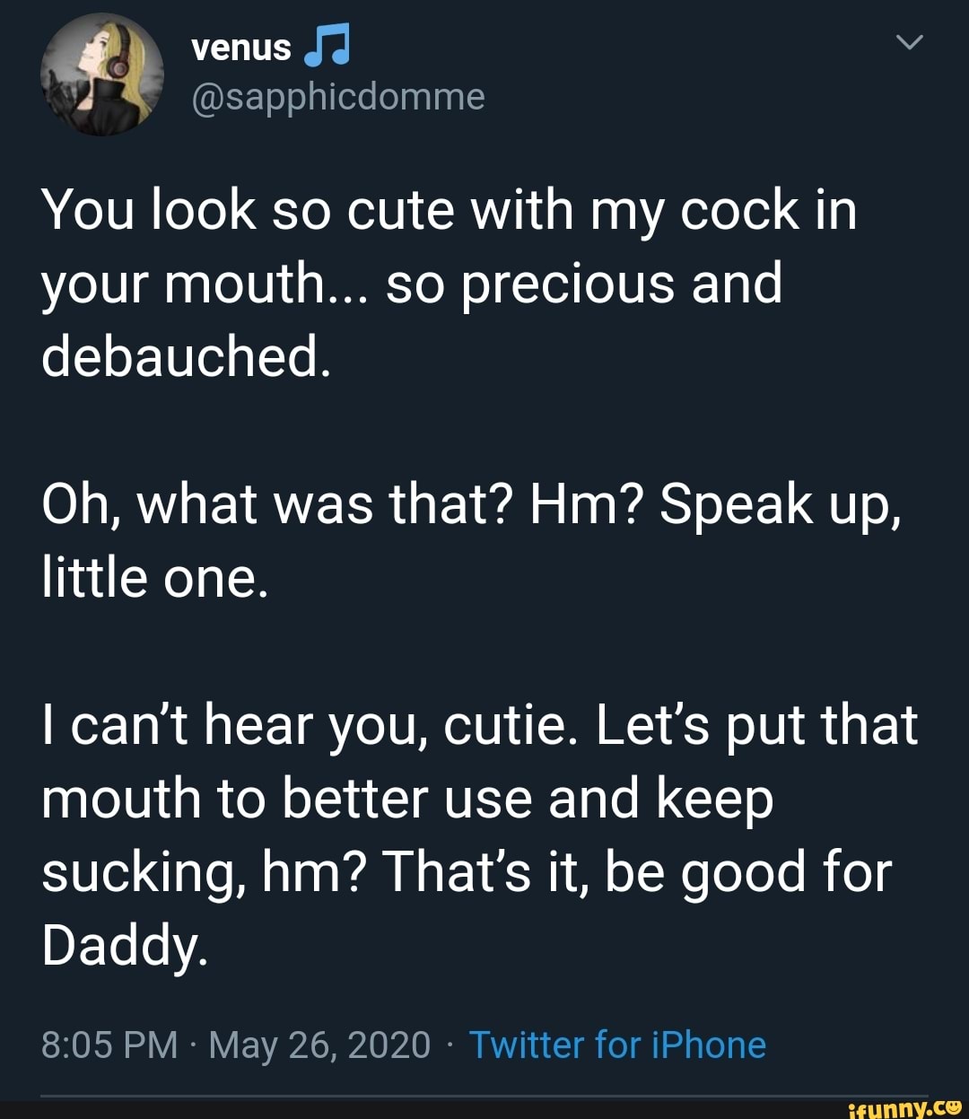
Task: Click the words "Speak up" in the tweet
Action: [x=778, y=504]
